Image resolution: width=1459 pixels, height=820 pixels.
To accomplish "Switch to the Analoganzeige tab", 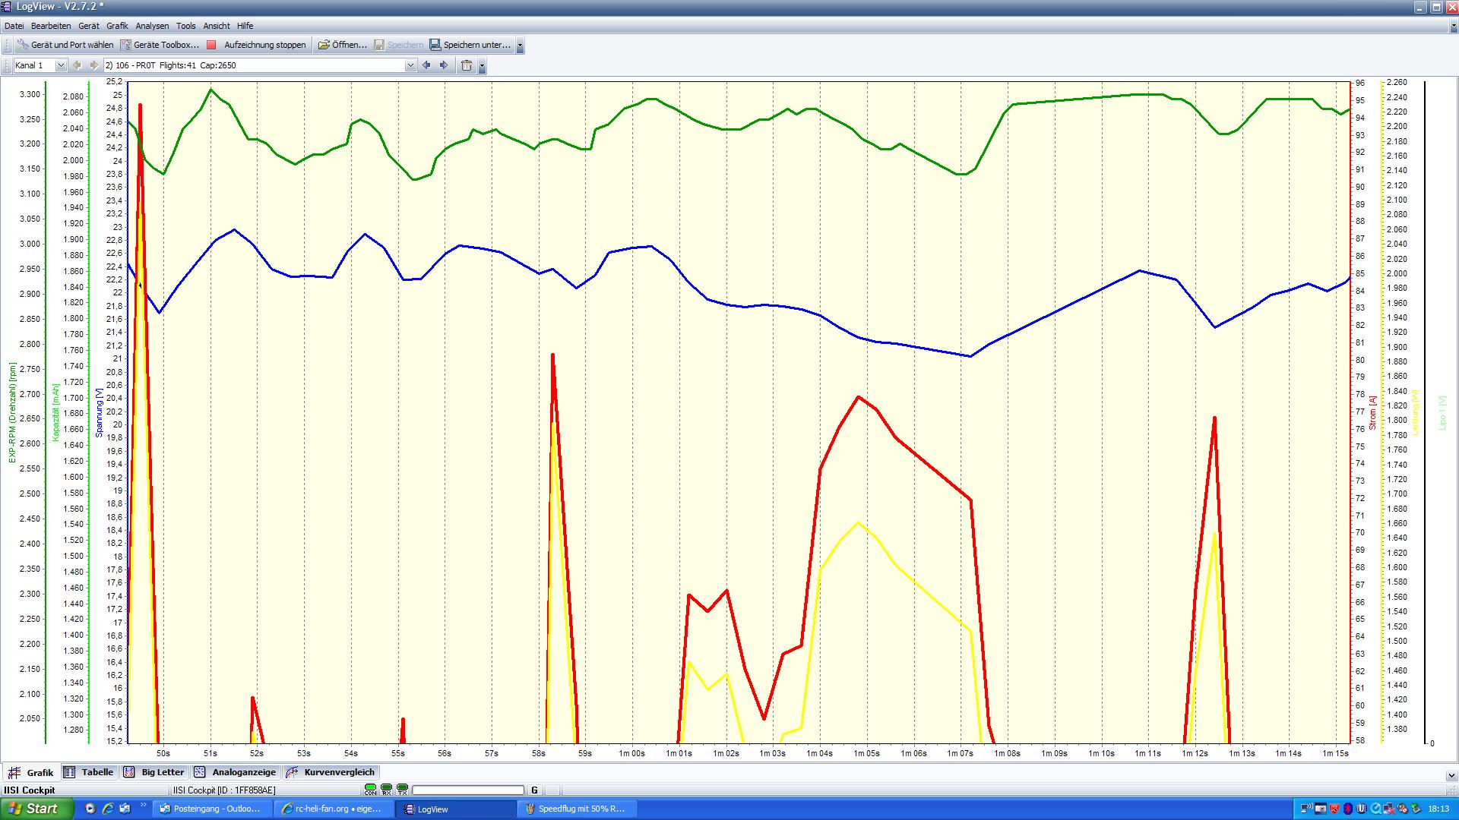I will coord(236,772).
